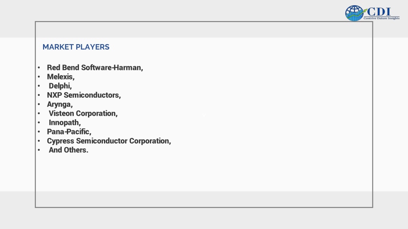Select Cypress Semiconductor Corporation text

point(109,141)
